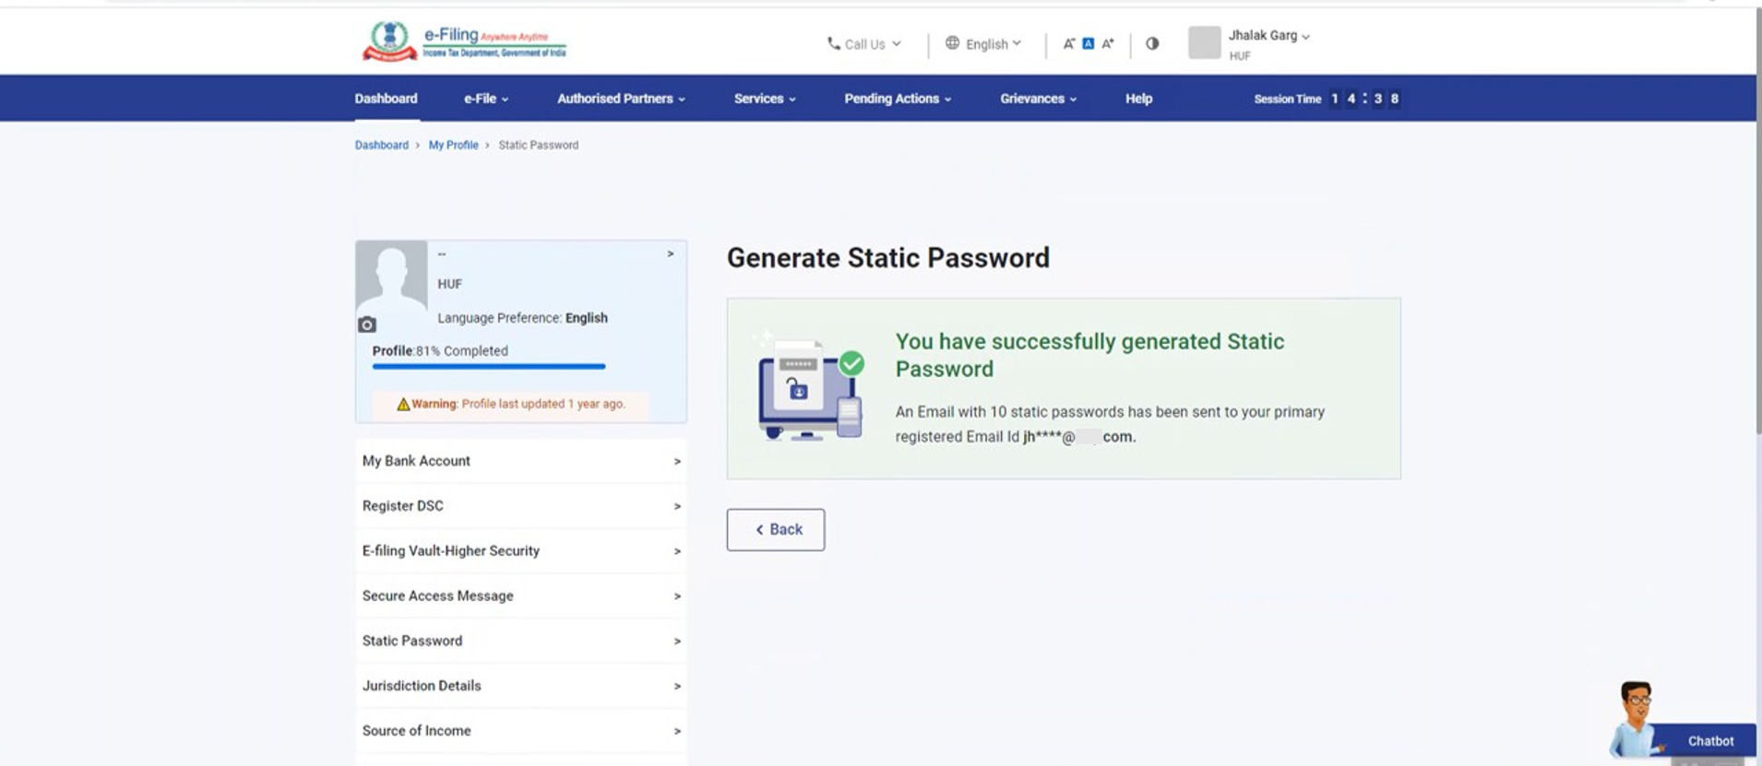Click the e-Filing portal logo
The height and width of the screenshot is (766, 1762).
(x=464, y=41)
